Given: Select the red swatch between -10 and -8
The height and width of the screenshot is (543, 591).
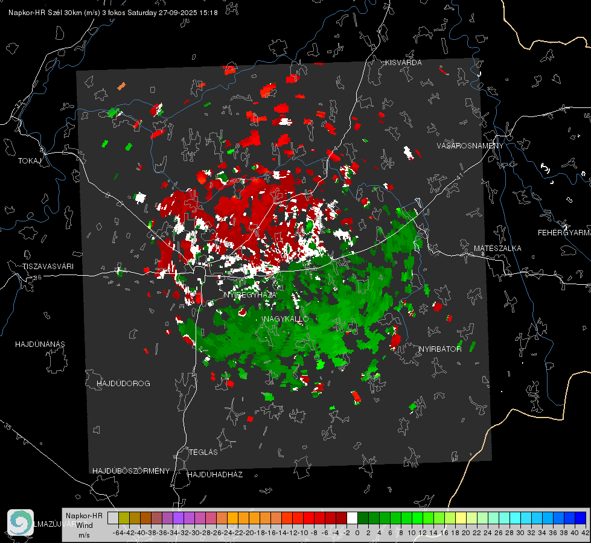Looking at the screenshot, I should pos(308,518).
